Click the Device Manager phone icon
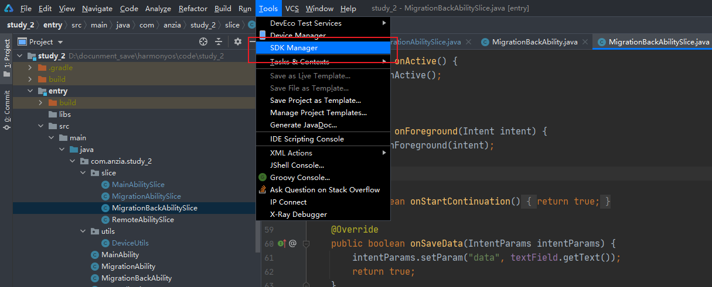The height and width of the screenshot is (287, 712). click(x=263, y=35)
